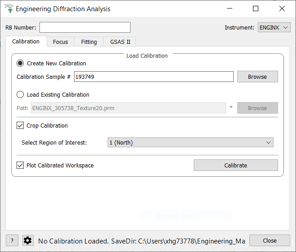Open settings via the gear icon
The height and width of the screenshot is (252, 296).
pyautogui.click(x=28, y=241)
